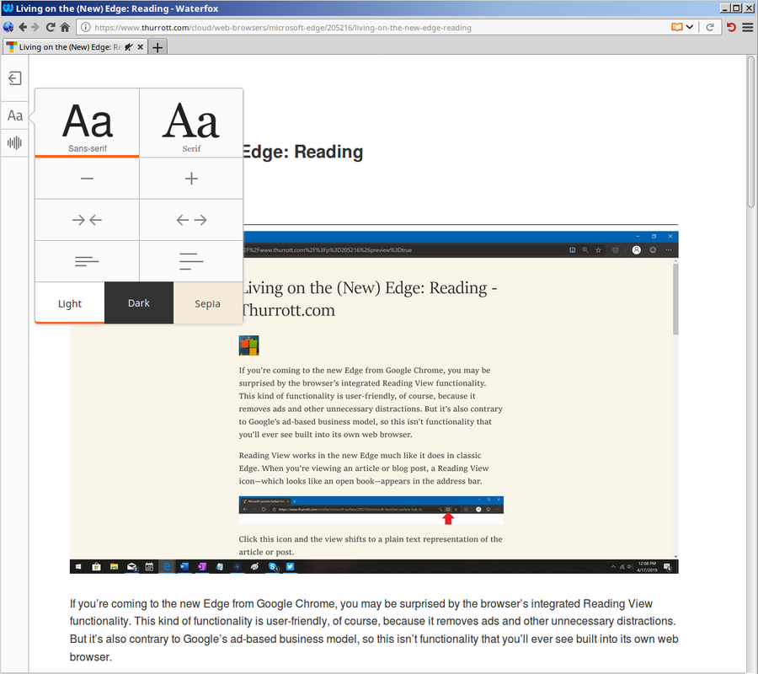Minimize the Waterfox window
This screenshot has height=674, width=758.
(724, 8)
